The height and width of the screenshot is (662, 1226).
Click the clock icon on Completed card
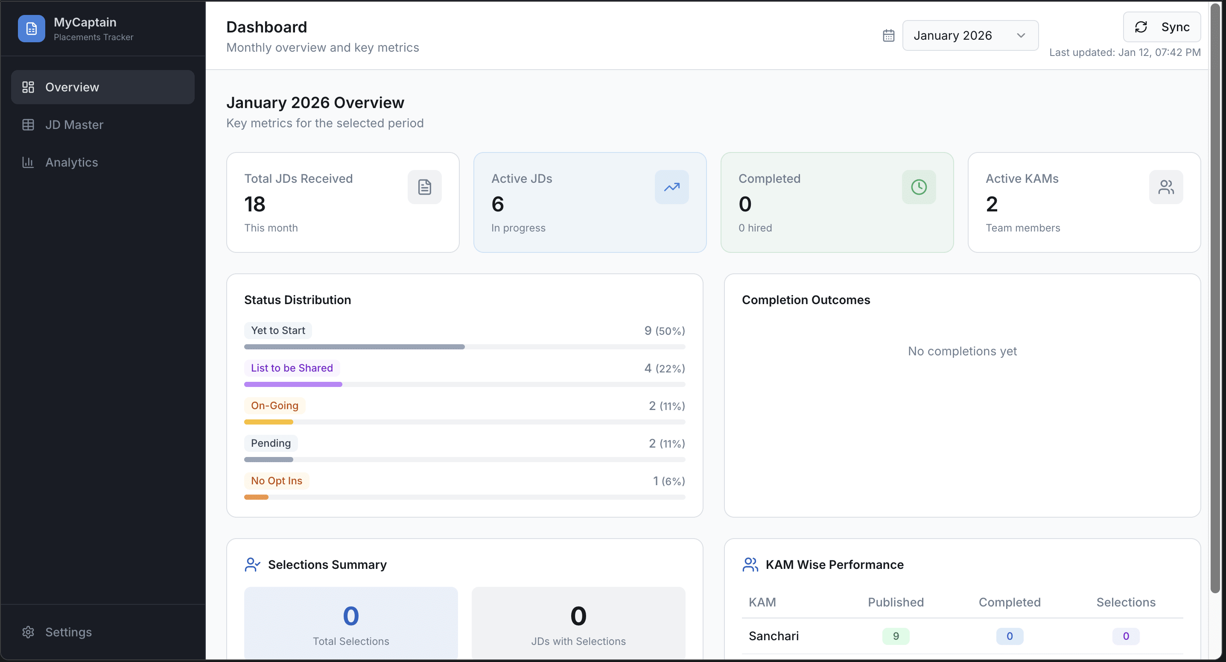(919, 187)
